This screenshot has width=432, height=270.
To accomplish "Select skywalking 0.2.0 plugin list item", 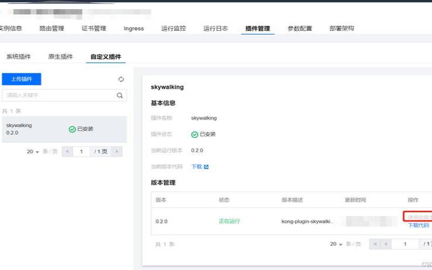I will coord(32,129).
